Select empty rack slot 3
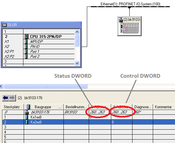This screenshot has height=143, width=175. [39, 62]
